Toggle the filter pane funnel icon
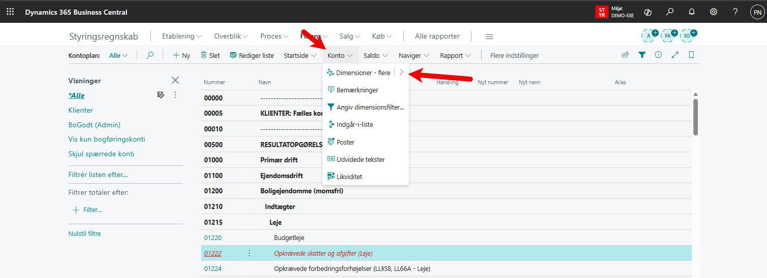This screenshot has width=767, height=278. (x=642, y=55)
